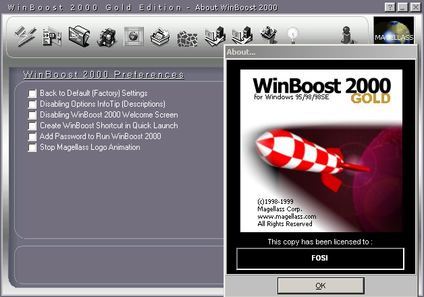
Task: Click the FOSI licensed name field
Action: coord(320,259)
